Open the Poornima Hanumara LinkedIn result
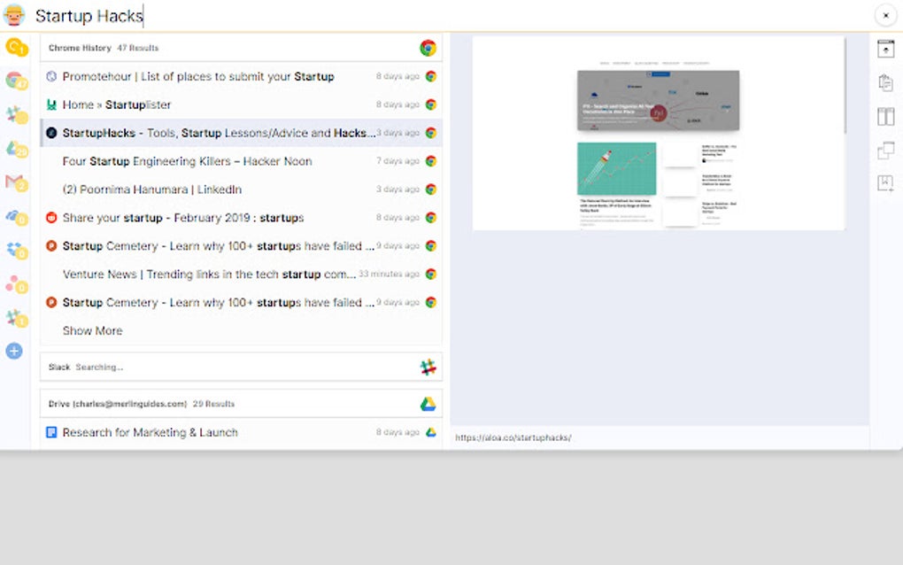 [x=242, y=189]
